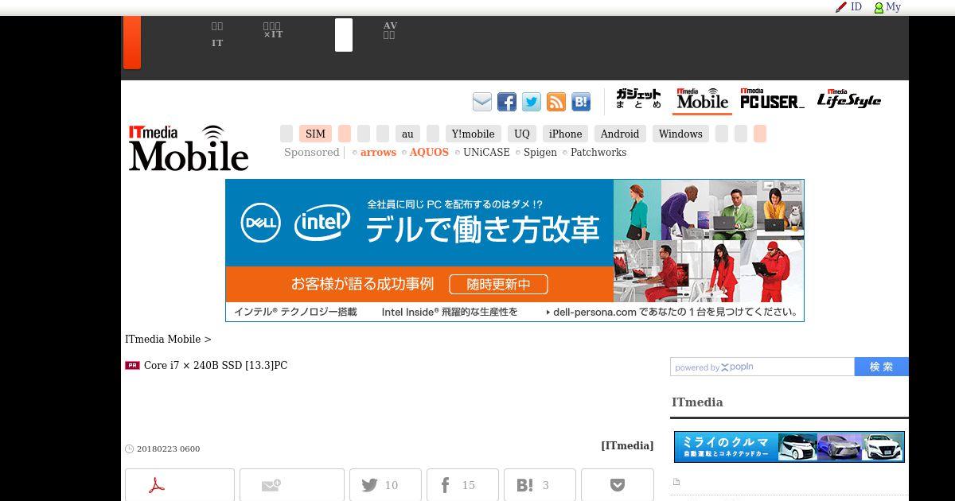Click the IT item in dark header
The width and height of the screenshot is (955, 501).
point(217,35)
